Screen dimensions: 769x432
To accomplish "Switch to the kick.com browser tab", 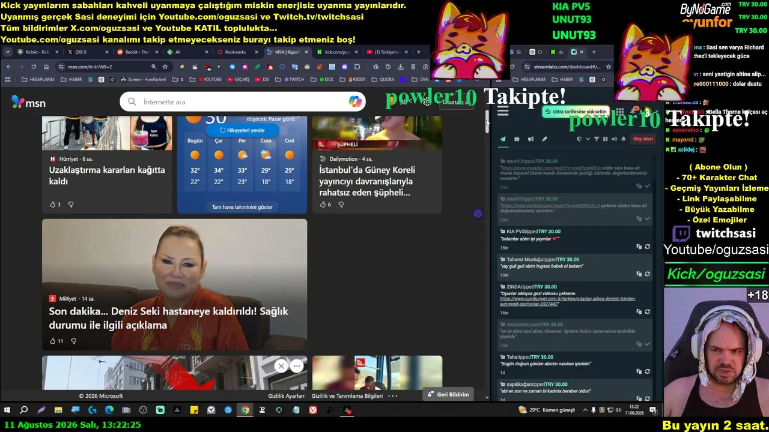I will [336, 52].
